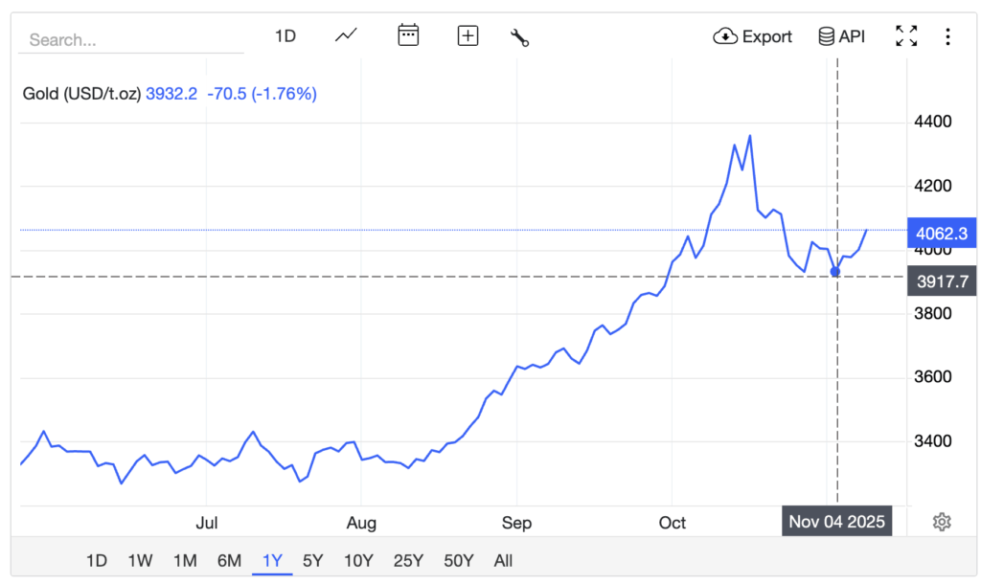Show the 50Y time range
Screen dimensions: 981x584
[x=459, y=561]
